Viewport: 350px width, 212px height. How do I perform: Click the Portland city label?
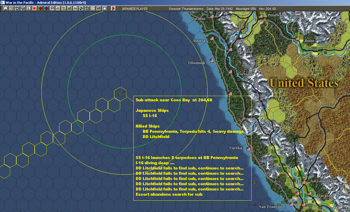[x=245, y=52]
